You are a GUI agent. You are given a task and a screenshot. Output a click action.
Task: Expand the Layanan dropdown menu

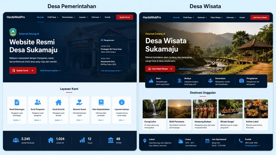[83, 17]
